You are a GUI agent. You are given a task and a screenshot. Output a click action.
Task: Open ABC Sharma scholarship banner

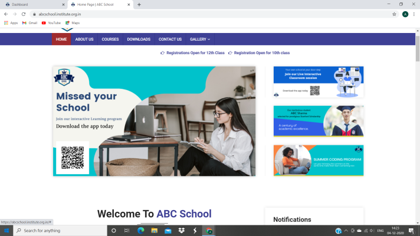(319, 121)
